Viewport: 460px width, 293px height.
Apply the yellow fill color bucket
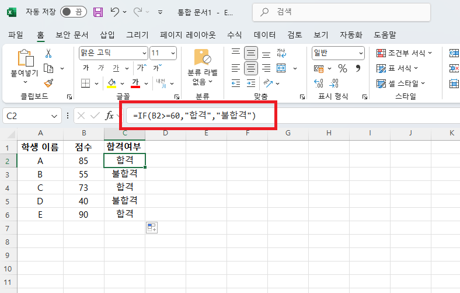(111, 83)
